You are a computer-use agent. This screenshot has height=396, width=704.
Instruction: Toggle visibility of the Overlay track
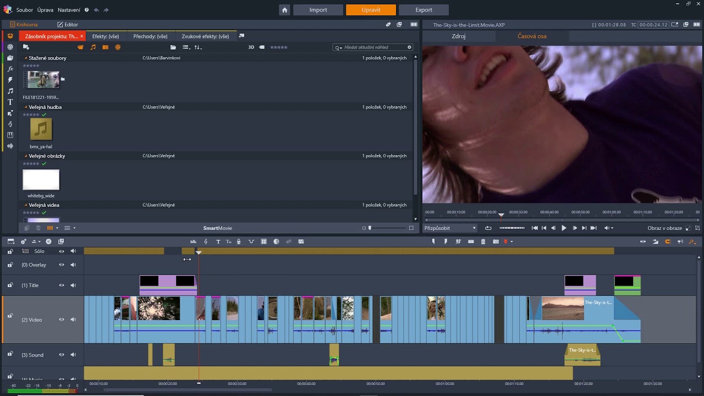tap(62, 265)
